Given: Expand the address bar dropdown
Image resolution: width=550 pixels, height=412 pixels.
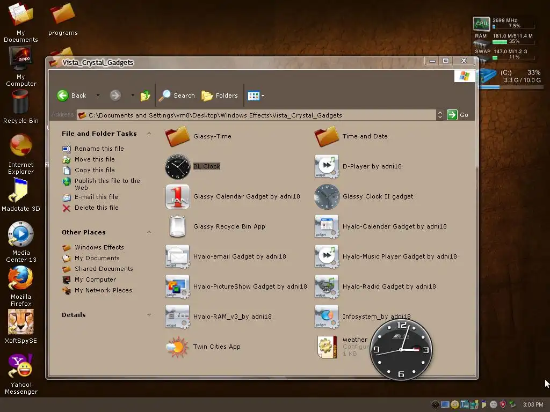Looking at the screenshot, I should coord(440,115).
